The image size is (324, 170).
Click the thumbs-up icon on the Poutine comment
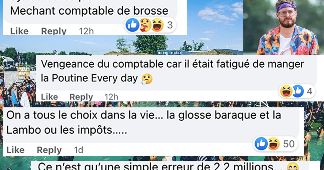coord(298,91)
